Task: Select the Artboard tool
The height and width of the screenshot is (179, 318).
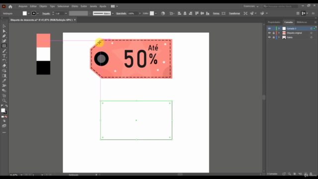Action: pos(4,95)
